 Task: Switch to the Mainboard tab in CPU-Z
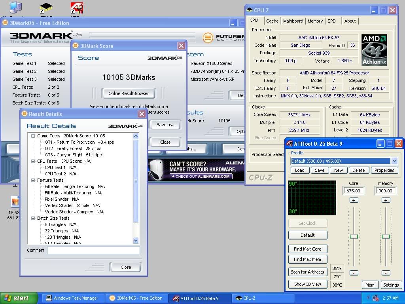coord(293,21)
